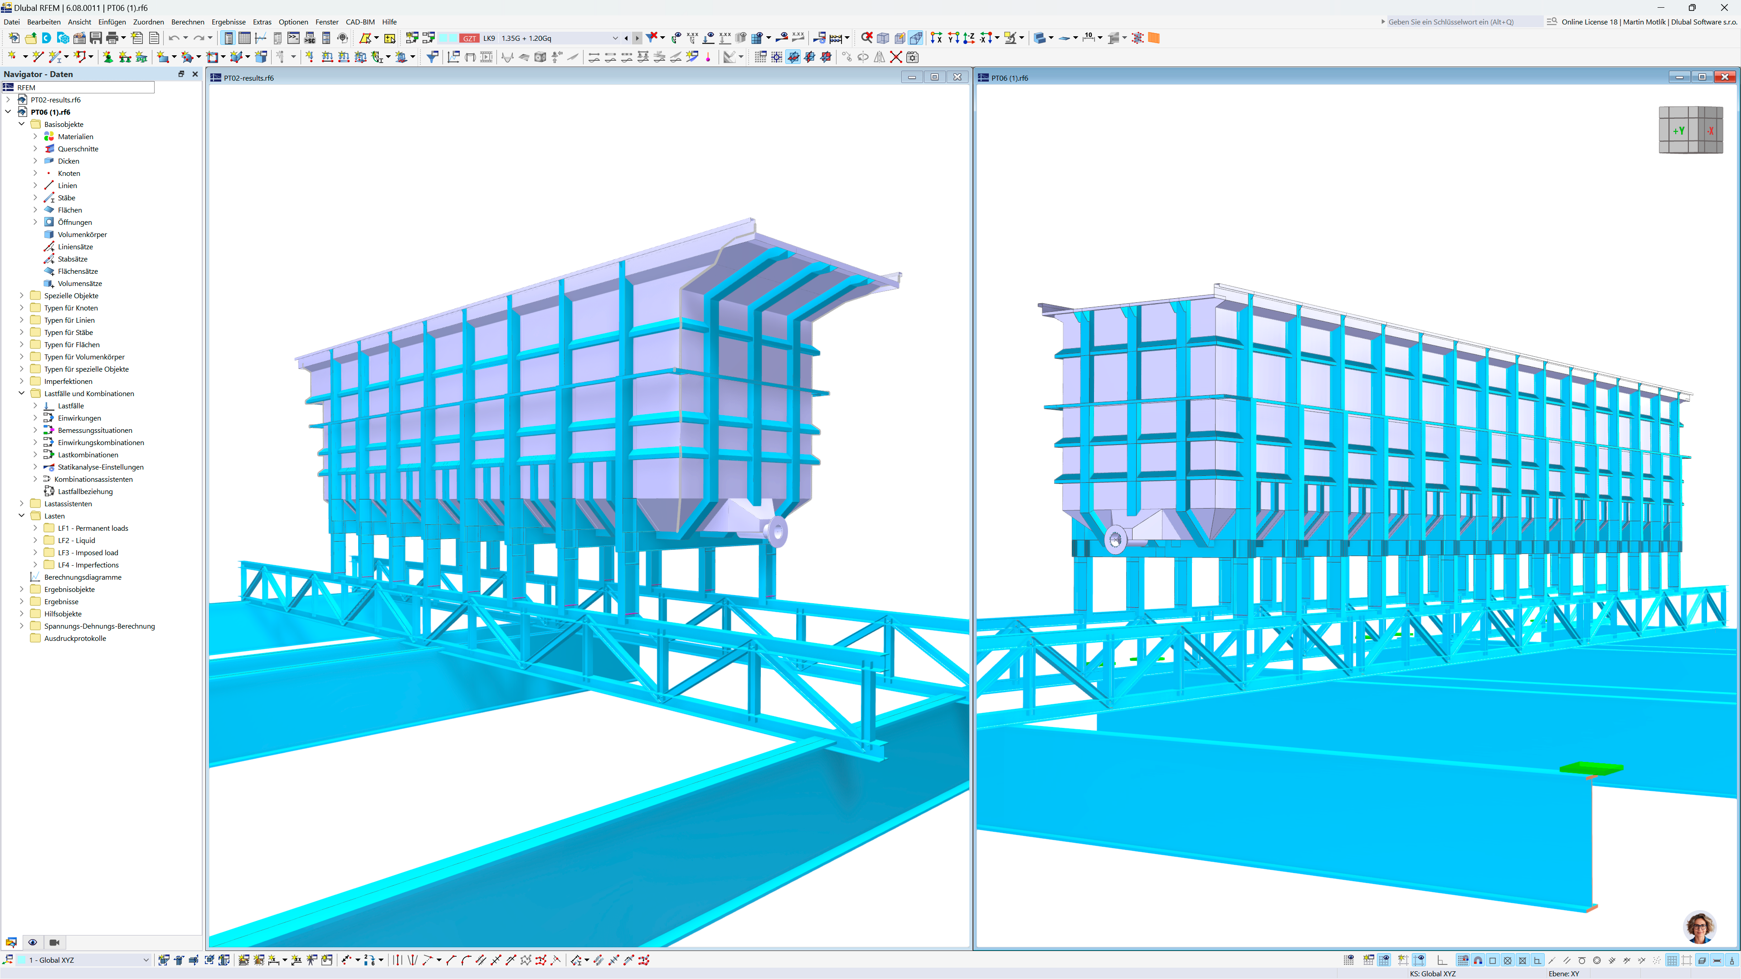Open the Berechnen menu
Screen dimensions: 1741x979
click(187, 22)
